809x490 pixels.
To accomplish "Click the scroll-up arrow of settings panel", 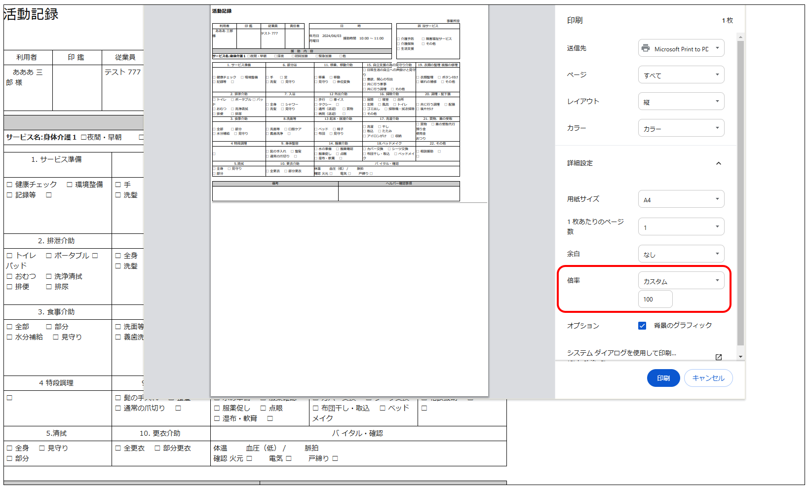I will pyautogui.click(x=740, y=37).
